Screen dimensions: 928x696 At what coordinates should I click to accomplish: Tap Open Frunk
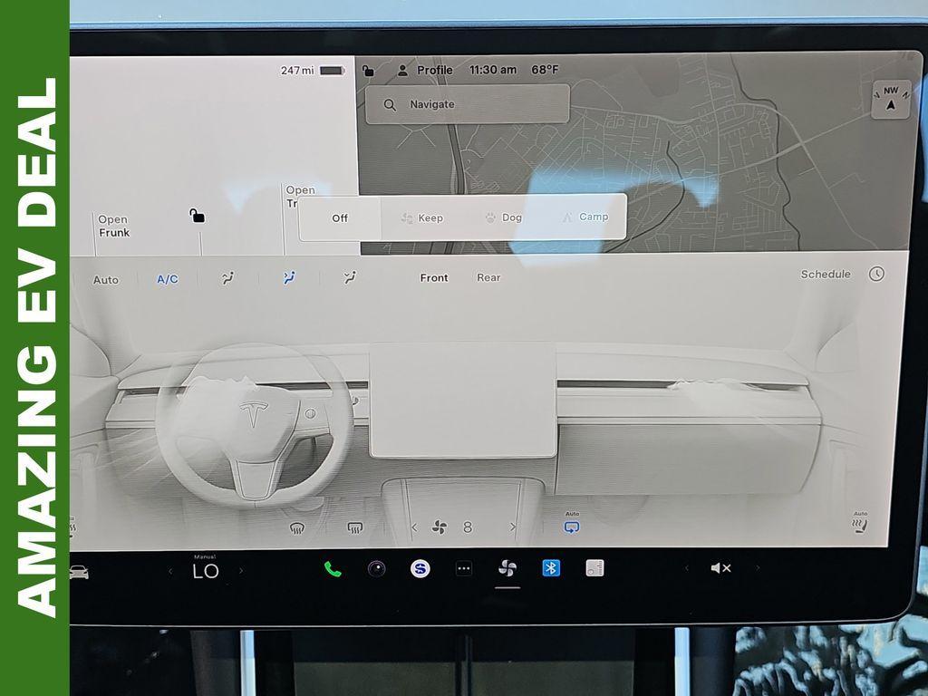pyautogui.click(x=113, y=226)
